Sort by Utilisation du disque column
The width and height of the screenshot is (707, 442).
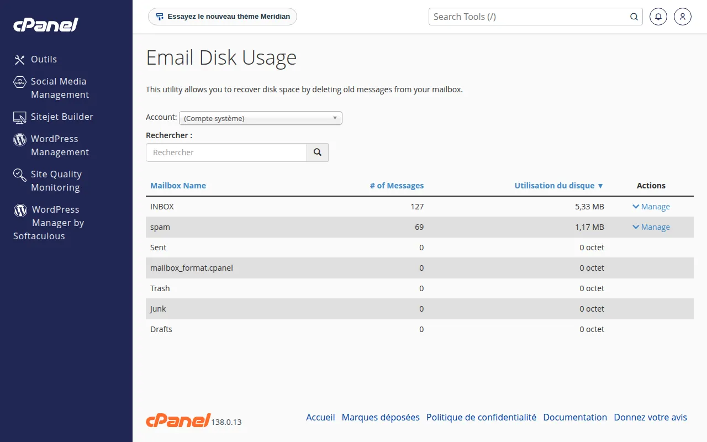(559, 186)
